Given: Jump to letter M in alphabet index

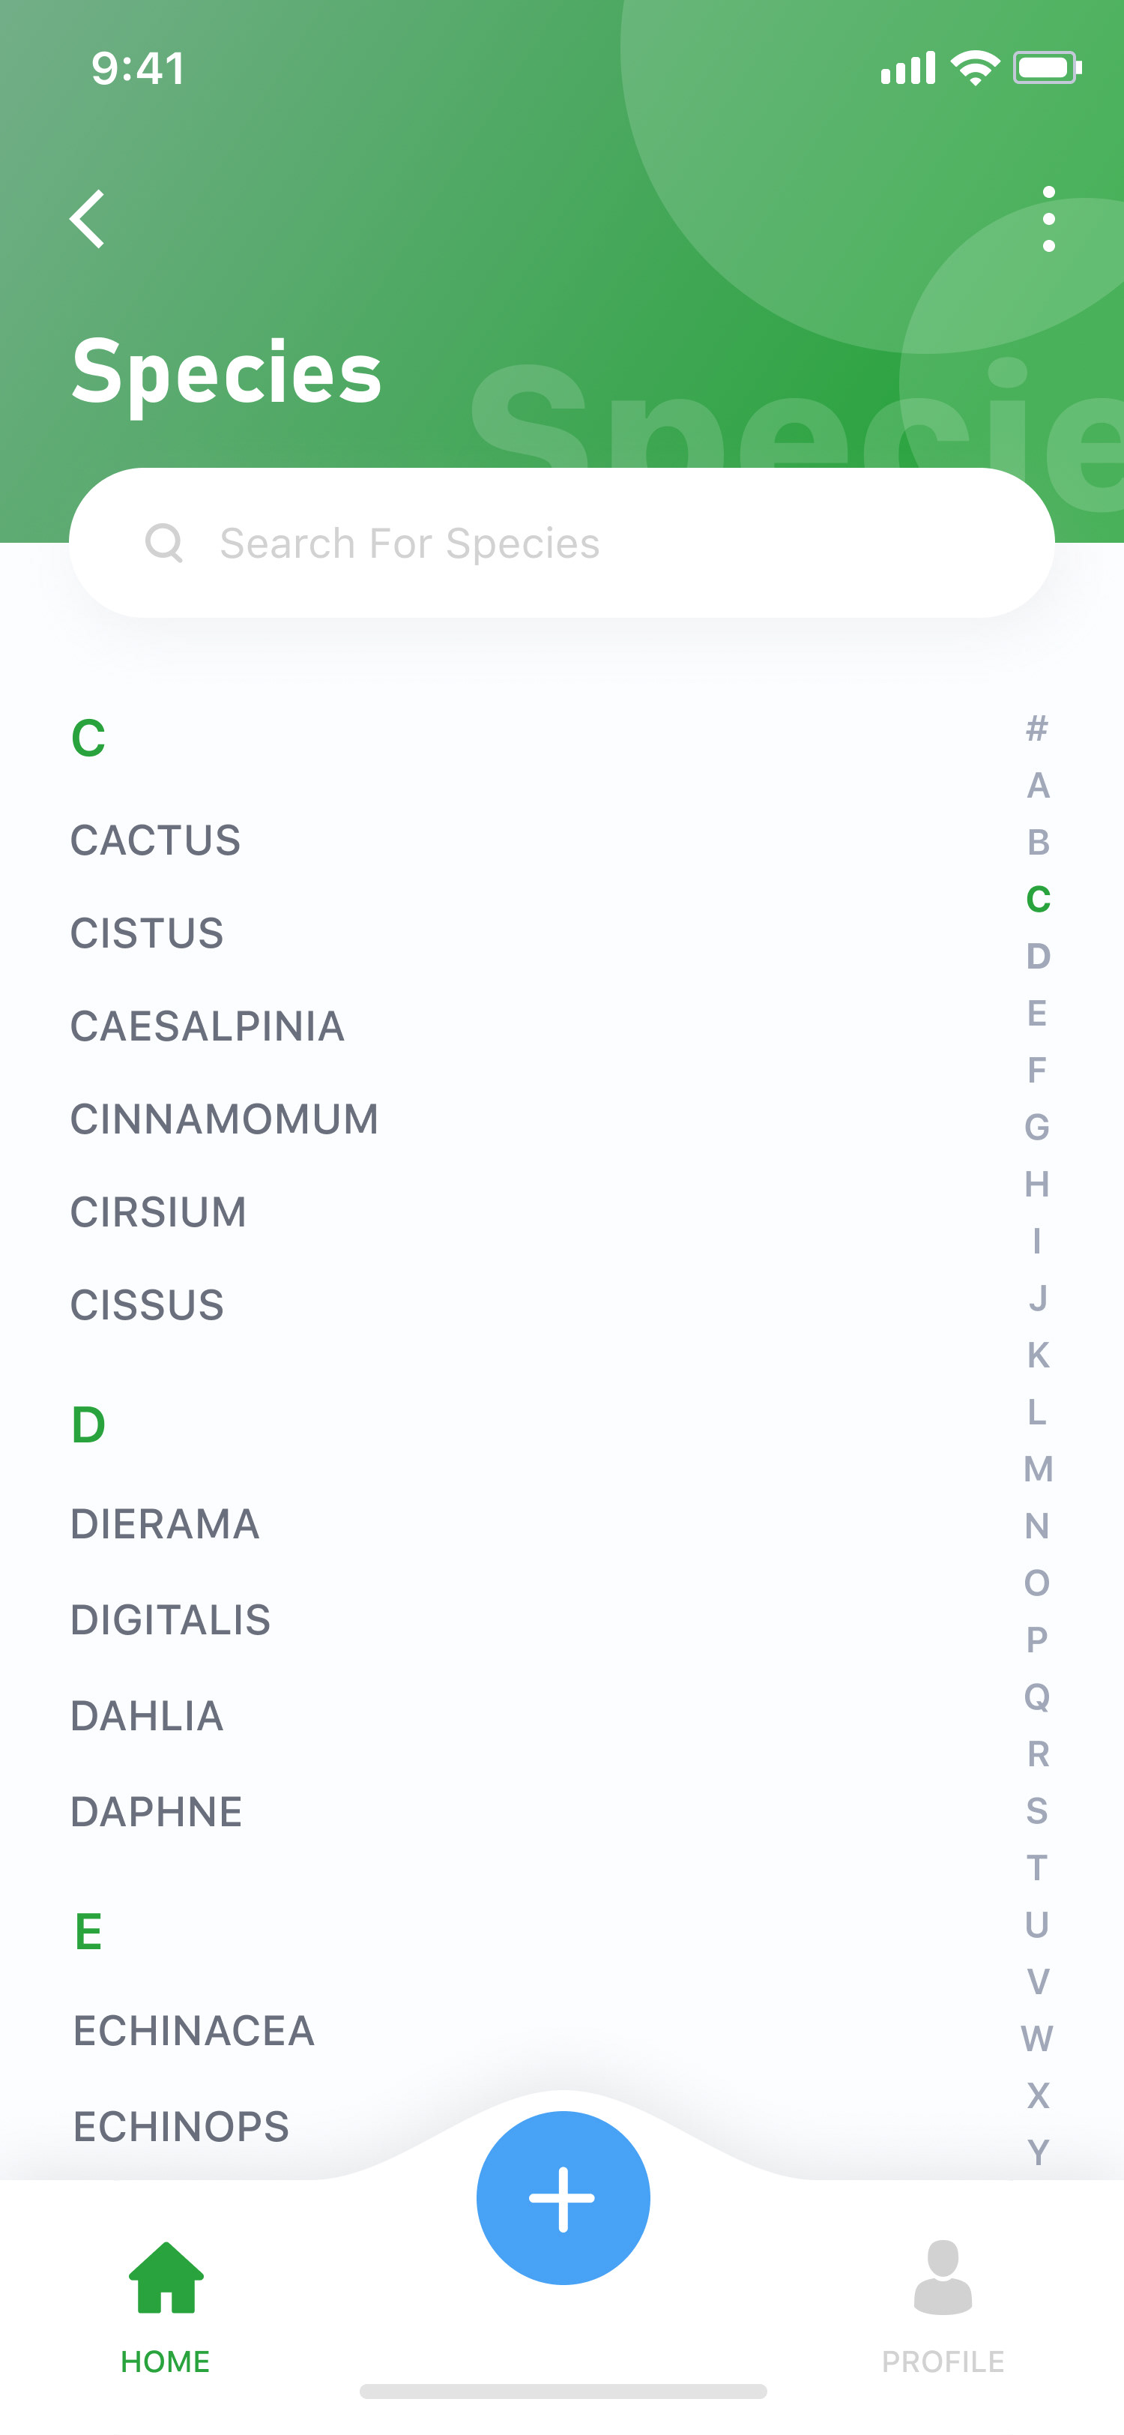Looking at the screenshot, I should [1038, 1469].
